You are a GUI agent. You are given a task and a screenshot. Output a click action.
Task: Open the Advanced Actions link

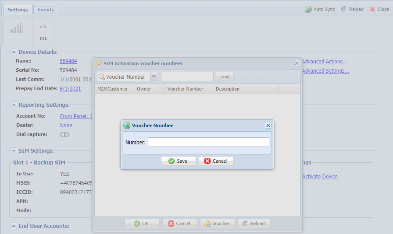click(x=325, y=62)
